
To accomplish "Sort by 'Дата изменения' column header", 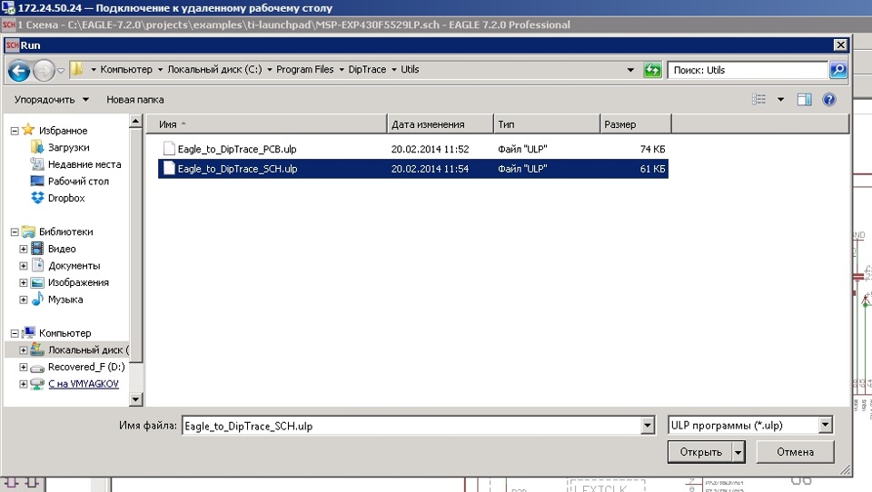I will pos(440,124).
